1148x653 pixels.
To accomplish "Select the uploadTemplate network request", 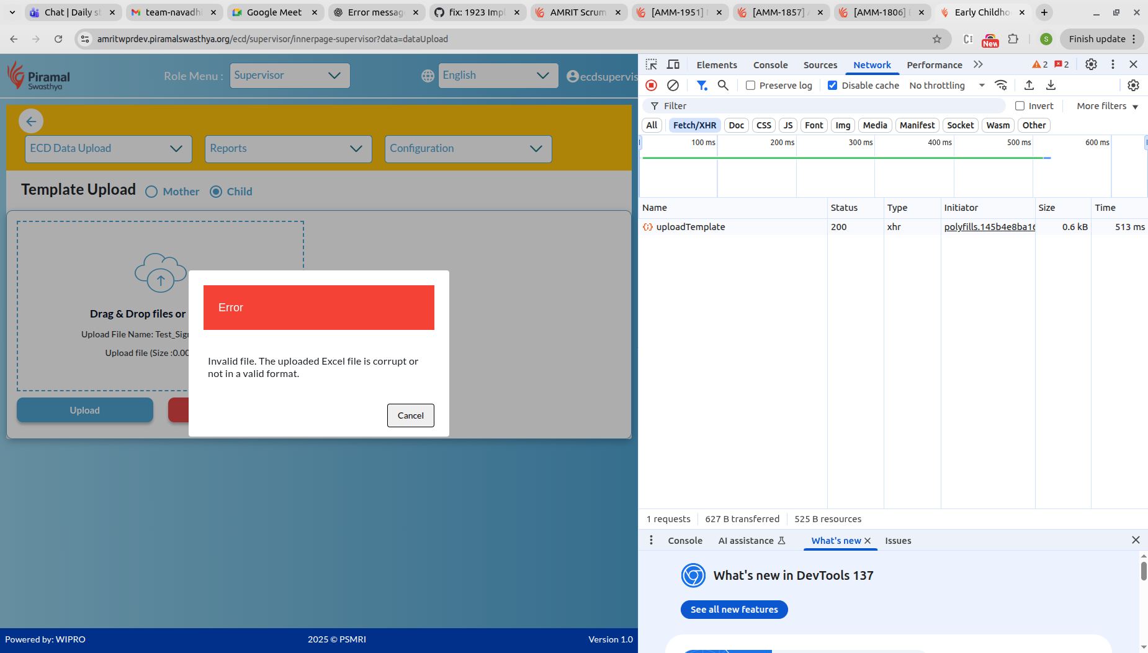I will tap(690, 227).
